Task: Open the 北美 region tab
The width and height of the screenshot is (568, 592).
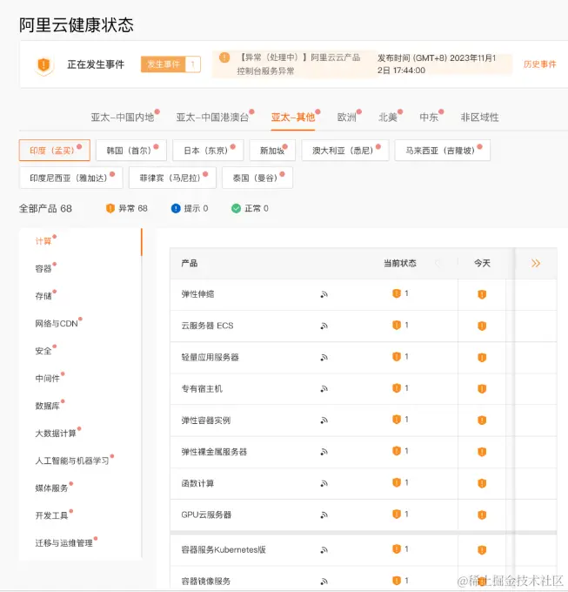Action: (388, 118)
